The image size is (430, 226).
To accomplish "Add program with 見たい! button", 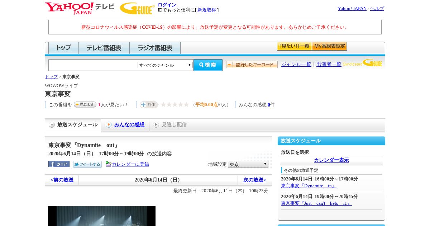I will pyautogui.click(x=85, y=104).
